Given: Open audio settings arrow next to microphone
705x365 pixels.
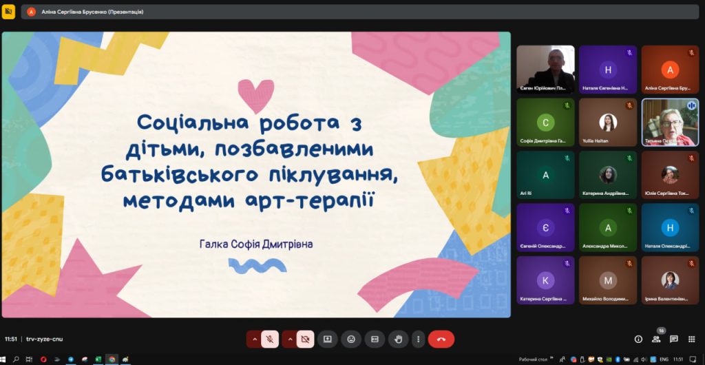Looking at the screenshot, I should click(254, 339).
